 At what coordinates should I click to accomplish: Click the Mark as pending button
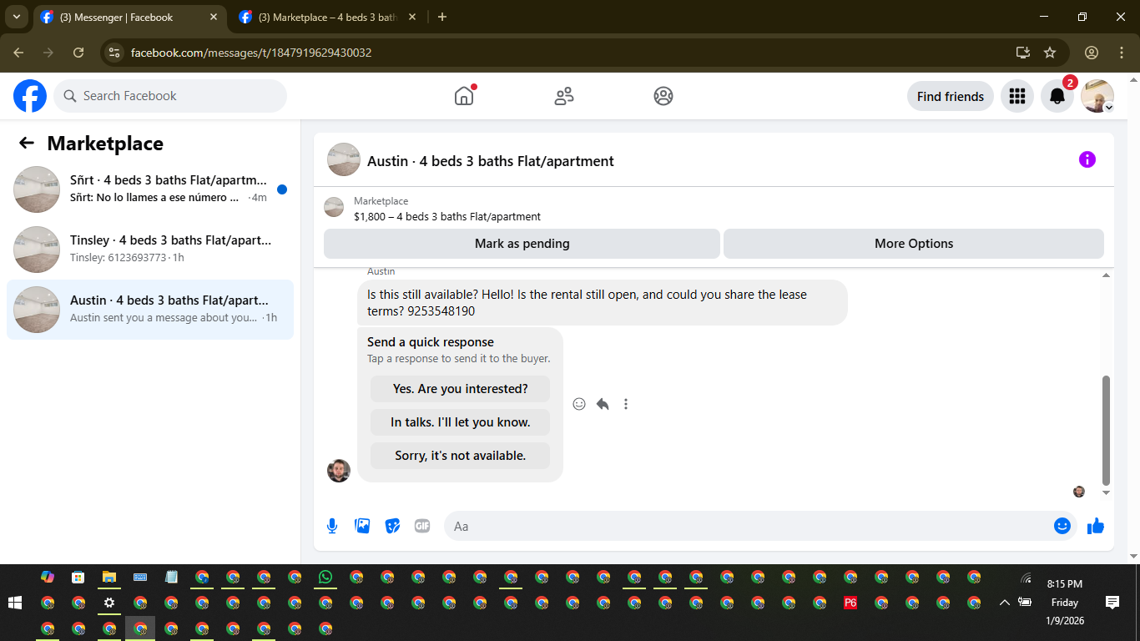click(x=522, y=244)
